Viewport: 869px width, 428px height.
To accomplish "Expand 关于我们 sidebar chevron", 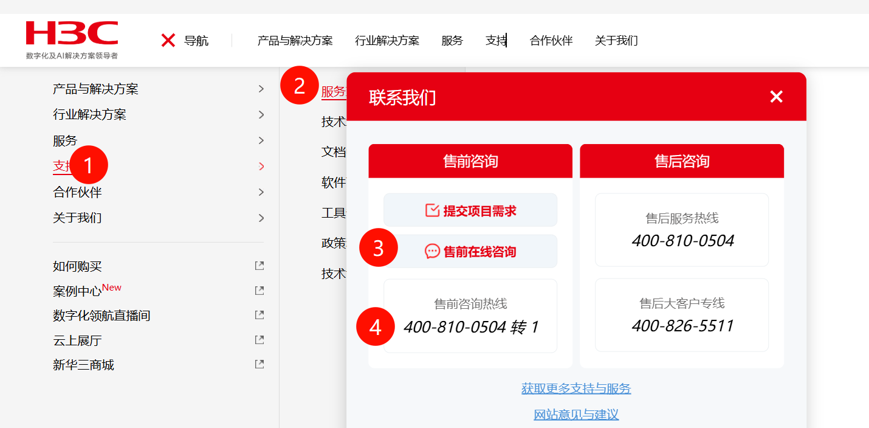I will pyautogui.click(x=261, y=218).
